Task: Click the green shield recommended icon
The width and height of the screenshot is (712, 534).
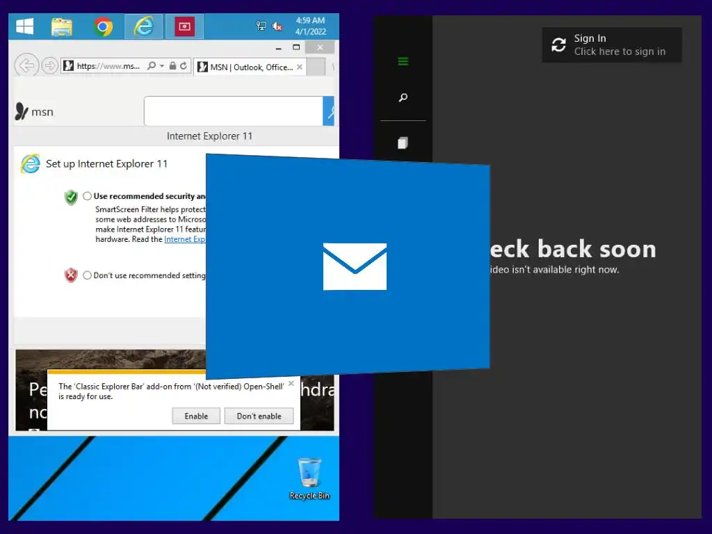Action: (71, 197)
